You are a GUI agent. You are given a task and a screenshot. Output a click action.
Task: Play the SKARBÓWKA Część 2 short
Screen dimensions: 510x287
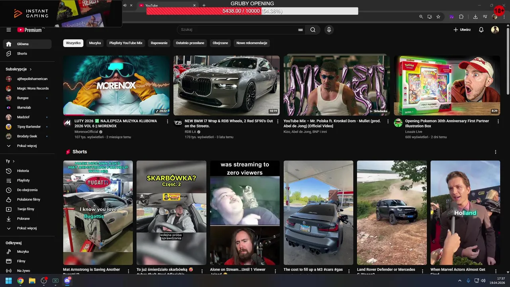tap(171, 213)
